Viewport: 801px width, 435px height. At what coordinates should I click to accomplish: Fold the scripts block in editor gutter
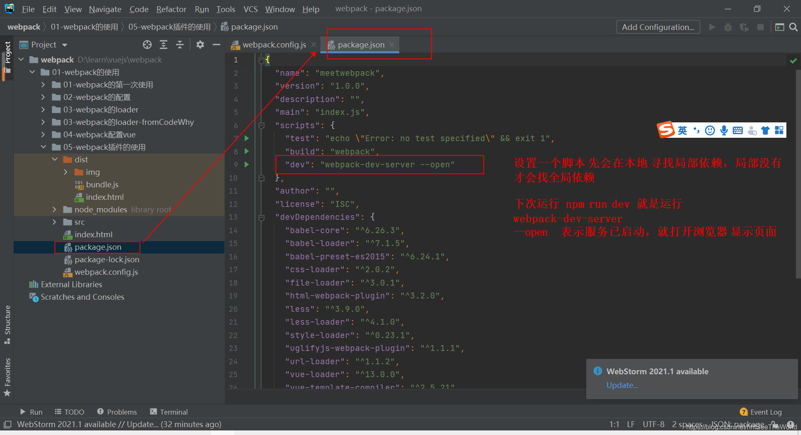point(262,125)
